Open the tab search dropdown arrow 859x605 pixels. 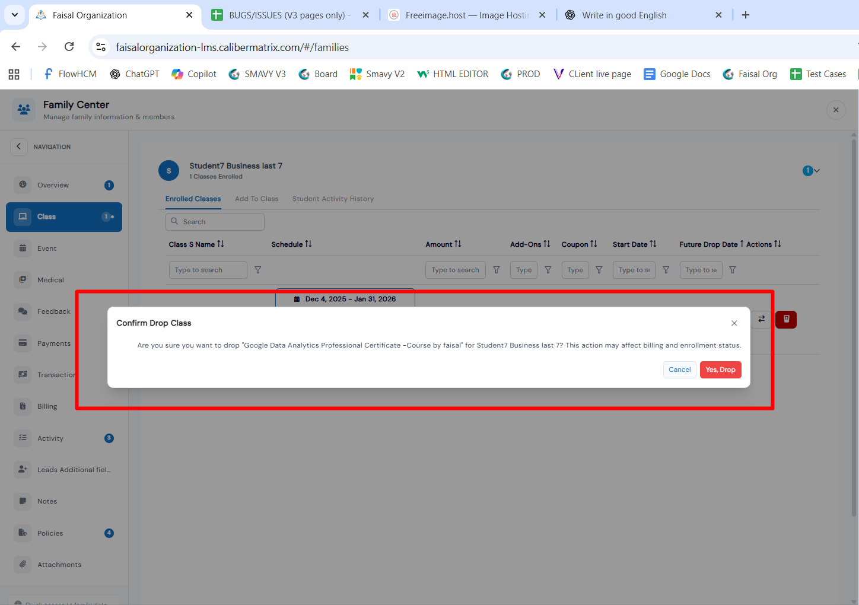coord(14,15)
